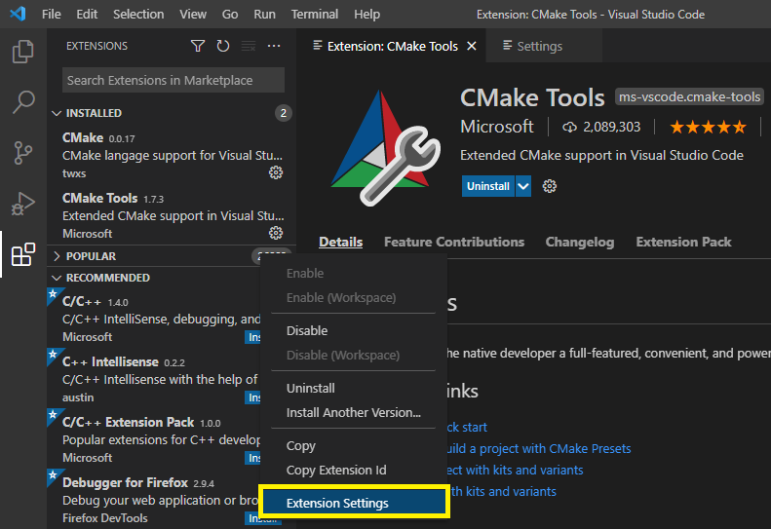
Task: Click the gear icon for CMake Tools in list
Action: (276, 233)
